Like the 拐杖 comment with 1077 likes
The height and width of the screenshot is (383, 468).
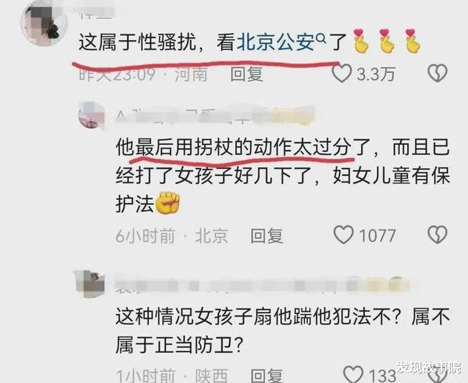pyautogui.click(x=344, y=235)
